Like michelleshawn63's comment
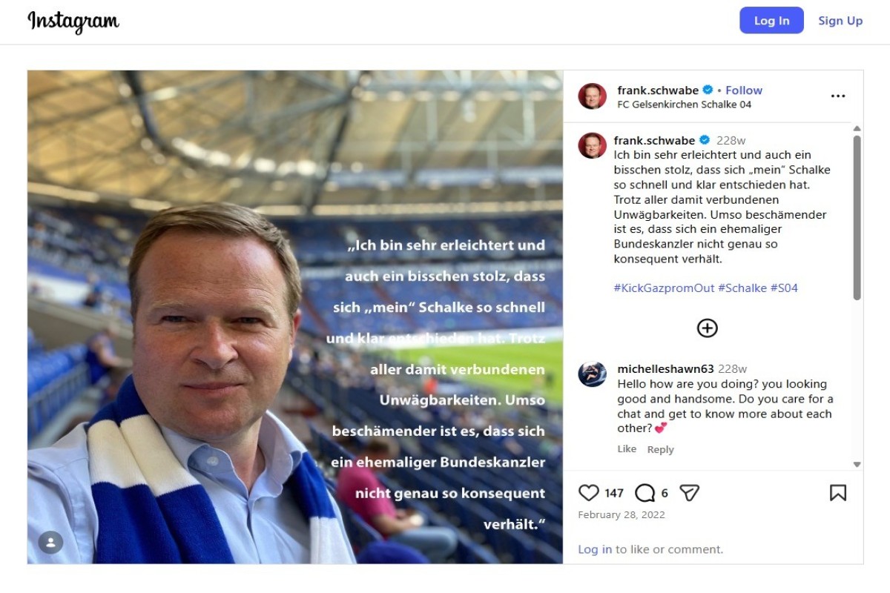The width and height of the screenshot is (890, 593). [x=627, y=449]
